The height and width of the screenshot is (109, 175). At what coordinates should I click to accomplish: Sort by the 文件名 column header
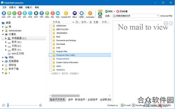(x=56, y=22)
